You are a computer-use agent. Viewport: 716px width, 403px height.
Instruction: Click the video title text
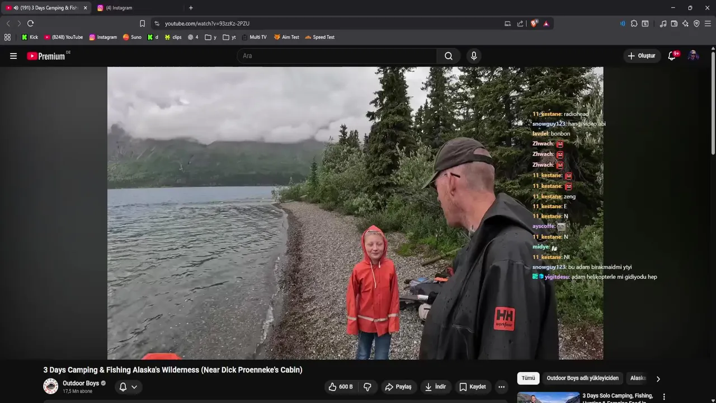pyautogui.click(x=173, y=370)
